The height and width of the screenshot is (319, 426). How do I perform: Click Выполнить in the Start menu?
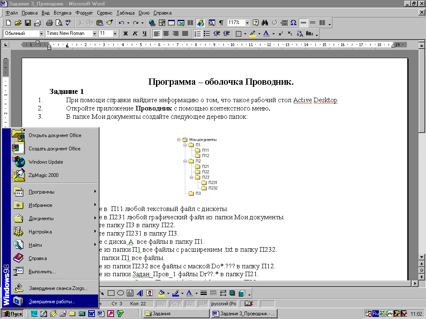54,272
